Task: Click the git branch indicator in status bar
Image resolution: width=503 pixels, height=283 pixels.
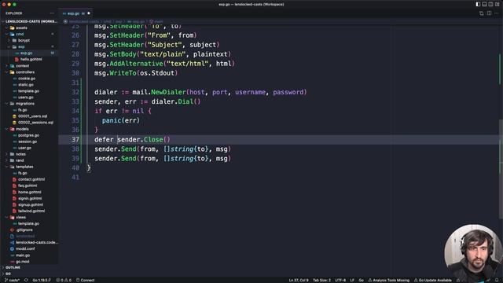Action: point(12,280)
